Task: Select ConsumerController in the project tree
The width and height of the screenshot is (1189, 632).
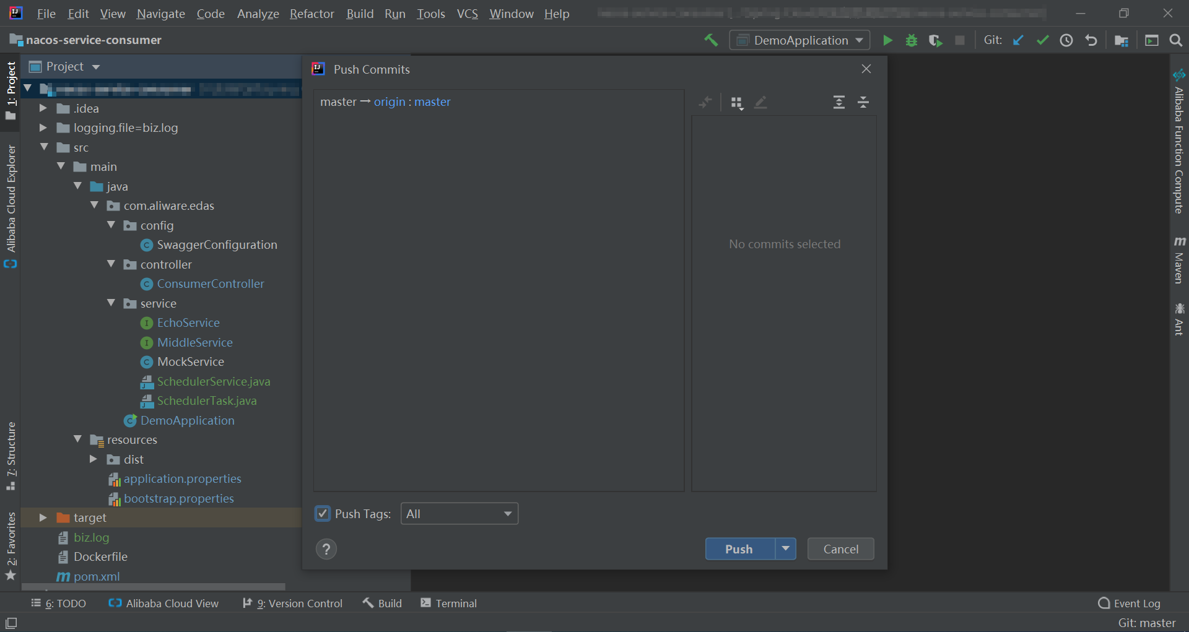Action: [x=211, y=284]
